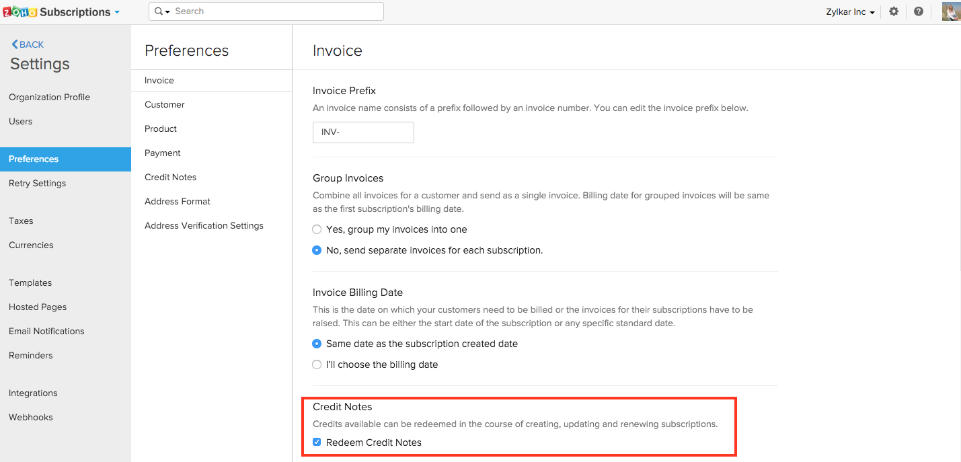The height and width of the screenshot is (462, 961).
Task: Uncheck the Redeem Credit Notes checkbox
Action: (x=317, y=442)
